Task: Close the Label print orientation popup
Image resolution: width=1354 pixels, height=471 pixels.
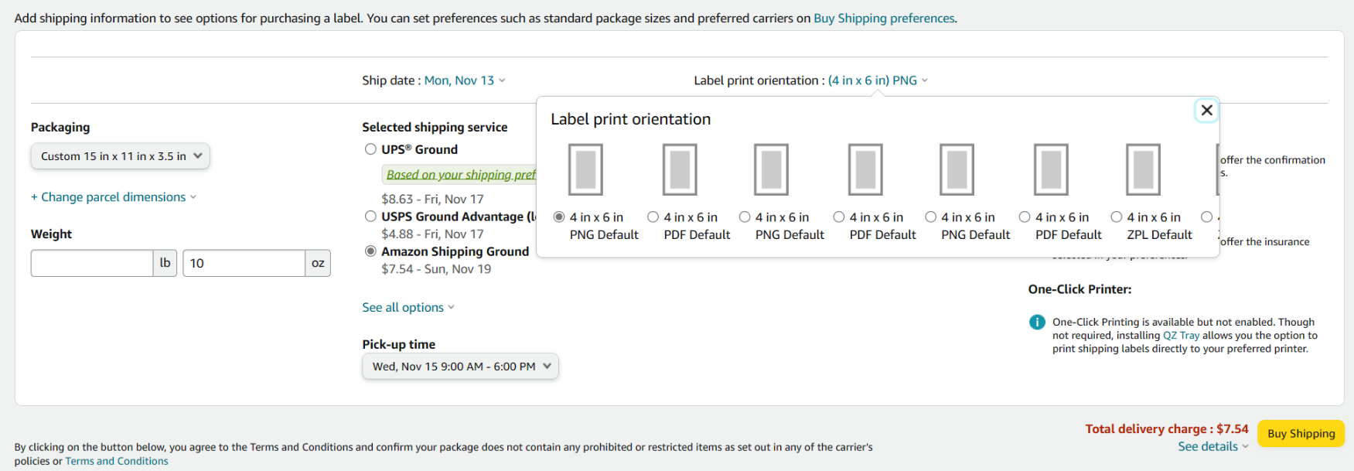Action: (x=1206, y=111)
